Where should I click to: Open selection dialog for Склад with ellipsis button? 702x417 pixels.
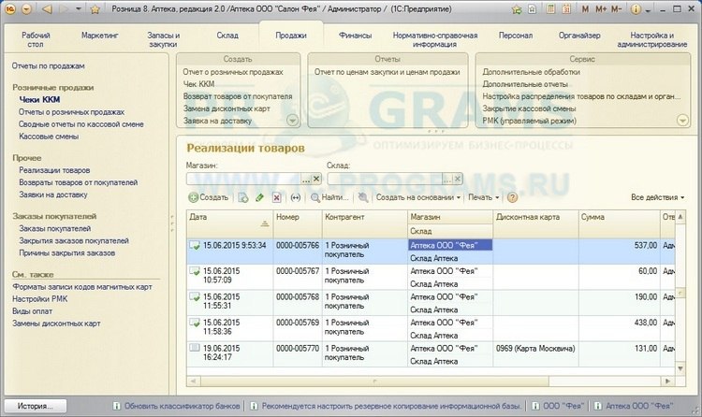(447, 179)
